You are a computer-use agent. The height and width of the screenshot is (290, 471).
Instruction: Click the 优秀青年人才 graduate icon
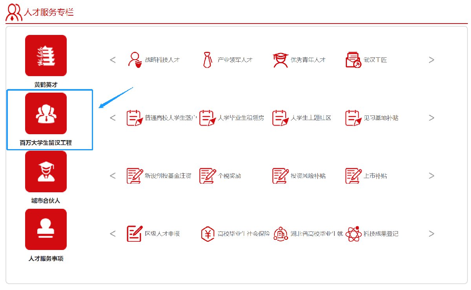click(281, 60)
